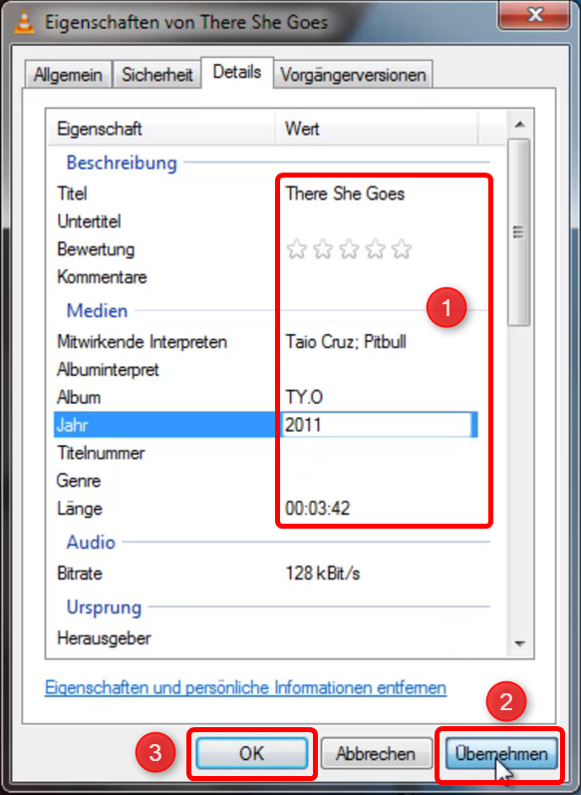
Task: Close the properties dialog window
Action: (535, 15)
